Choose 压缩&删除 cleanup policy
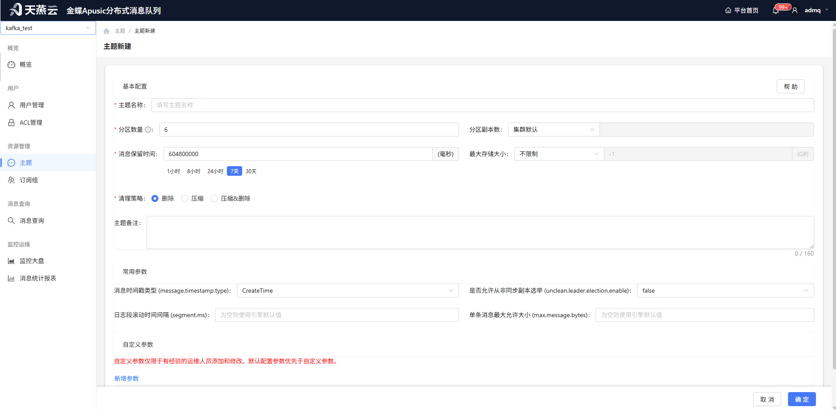Screen dimensions: 836x410 click(x=214, y=198)
